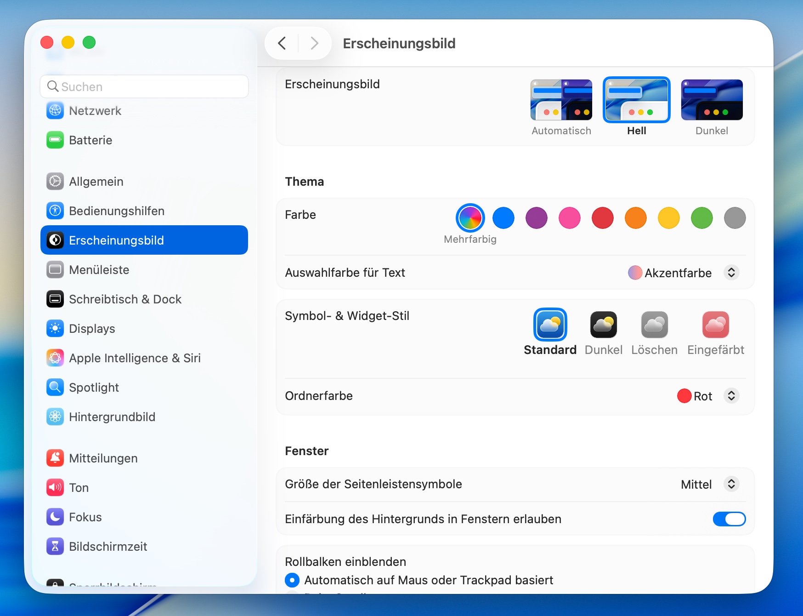Click the Hintergrundbild sidebar label
The height and width of the screenshot is (616, 803).
click(112, 417)
